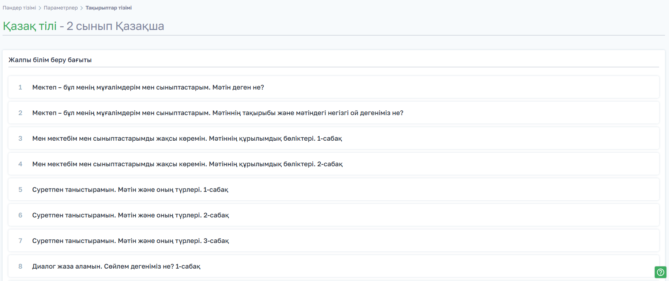Click the '2 сынып Қазақша' subtitle text

click(x=115, y=26)
